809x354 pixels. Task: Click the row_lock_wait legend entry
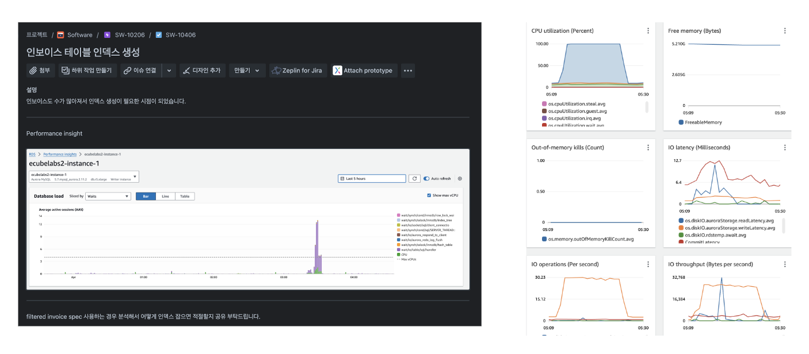point(426,214)
